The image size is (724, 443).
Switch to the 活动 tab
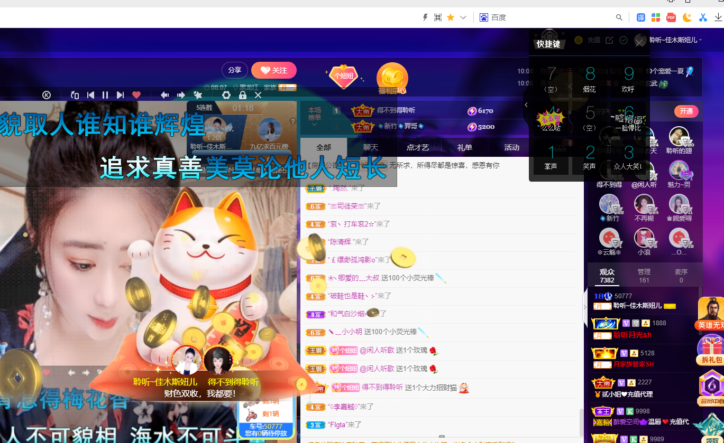coord(512,147)
